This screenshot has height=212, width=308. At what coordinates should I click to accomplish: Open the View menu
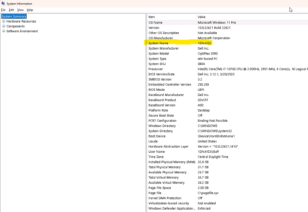point(20,10)
